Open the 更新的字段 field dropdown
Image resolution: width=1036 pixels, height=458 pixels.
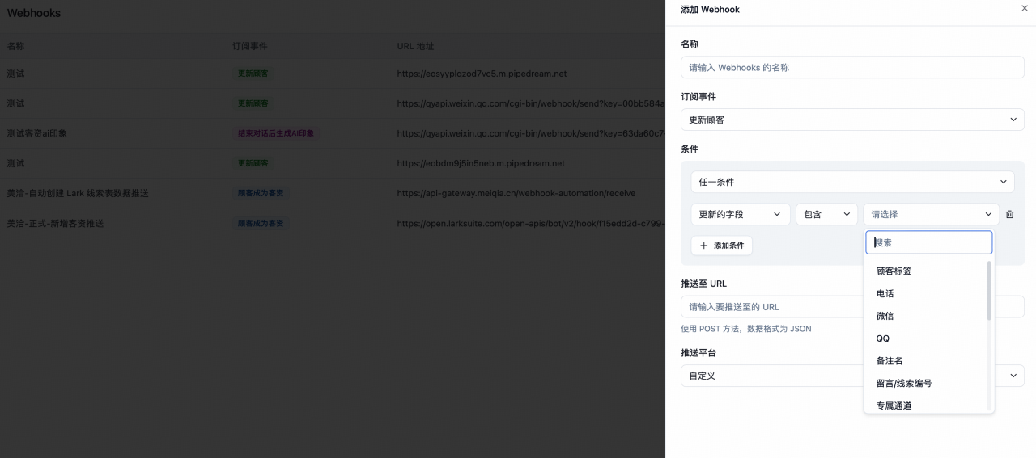click(x=740, y=214)
